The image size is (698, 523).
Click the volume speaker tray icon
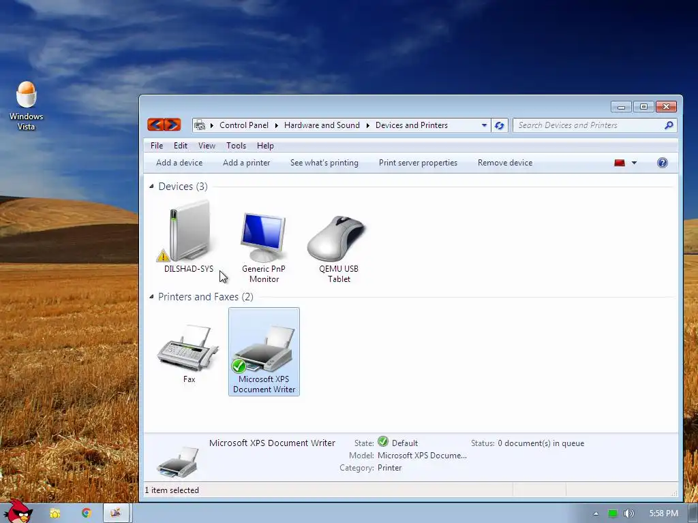coord(628,513)
